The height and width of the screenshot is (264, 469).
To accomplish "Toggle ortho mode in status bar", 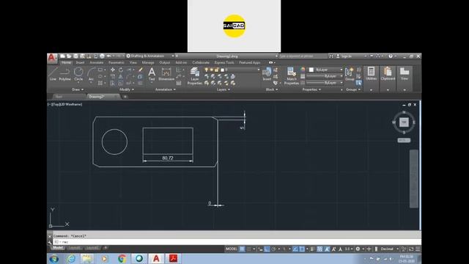I will tap(267, 249).
